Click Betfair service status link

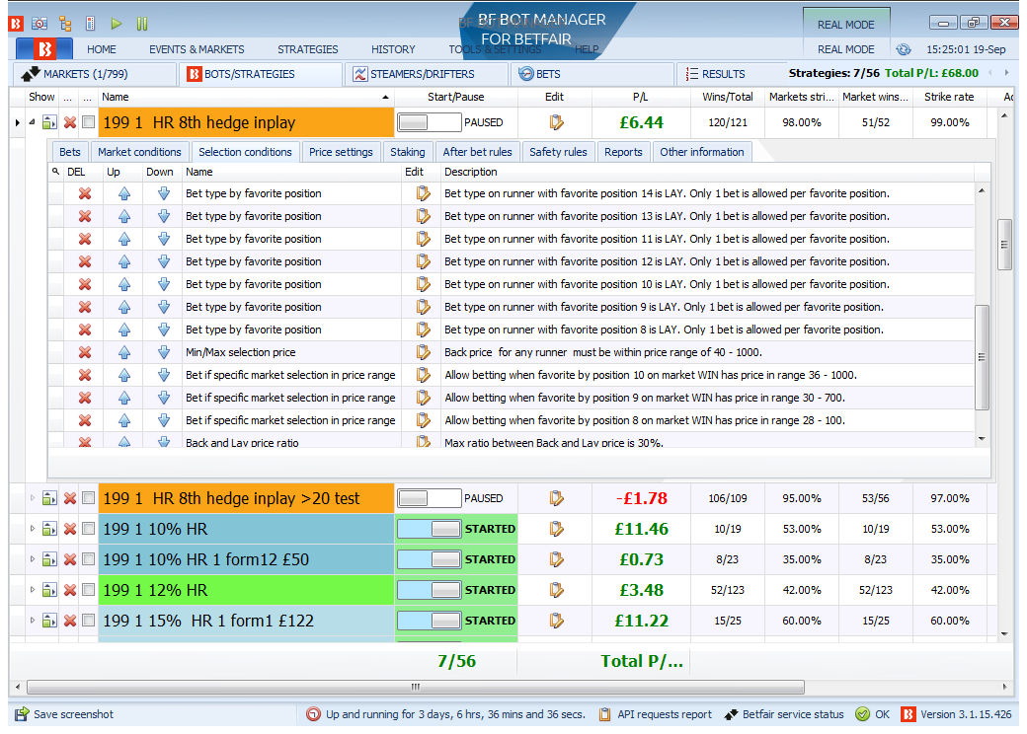793,714
